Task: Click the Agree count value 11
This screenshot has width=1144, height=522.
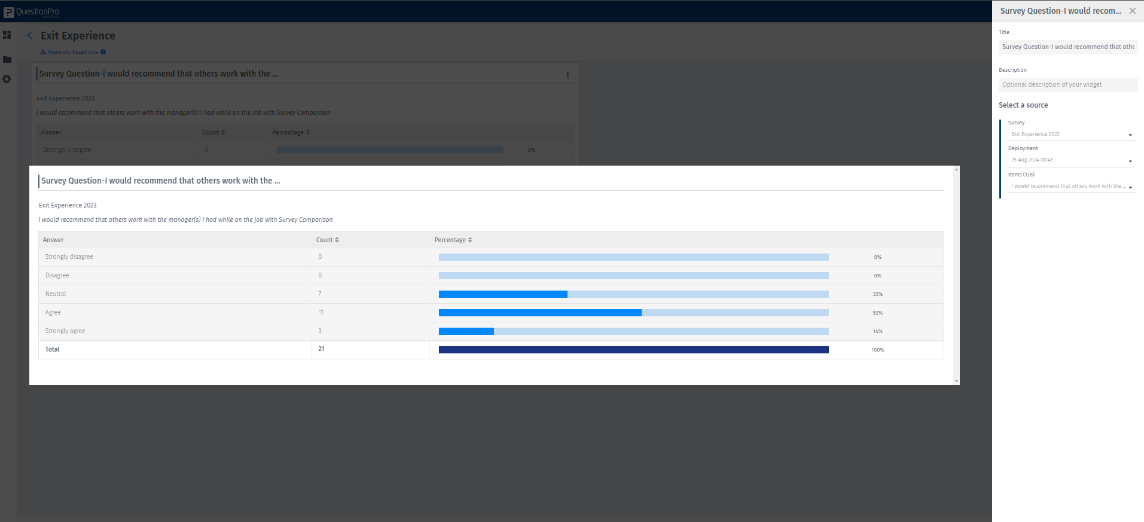Action: [321, 312]
